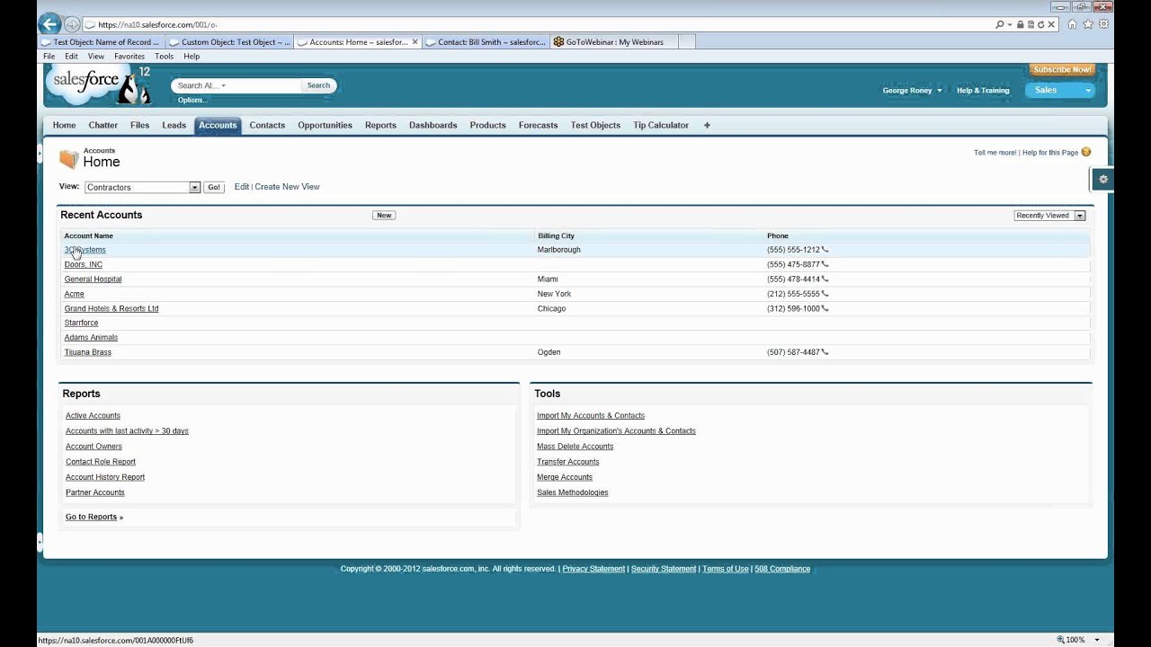The height and width of the screenshot is (647, 1151).
Task: Click the browser Home icon
Action: pyautogui.click(x=1072, y=24)
